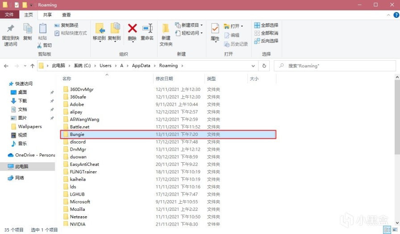Expand address bar history dropdown
The height and width of the screenshot is (234, 400).
click(253, 66)
